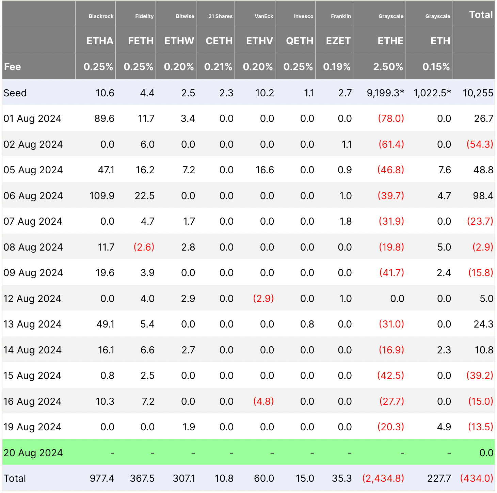This screenshot has height=493, width=497.
Task: Click the Fidelity issuer label
Action: coord(144,16)
